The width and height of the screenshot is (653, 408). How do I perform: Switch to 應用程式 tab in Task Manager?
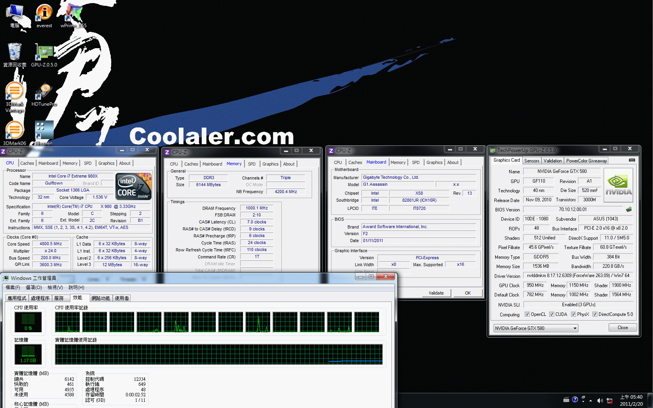pyautogui.click(x=17, y=298)
